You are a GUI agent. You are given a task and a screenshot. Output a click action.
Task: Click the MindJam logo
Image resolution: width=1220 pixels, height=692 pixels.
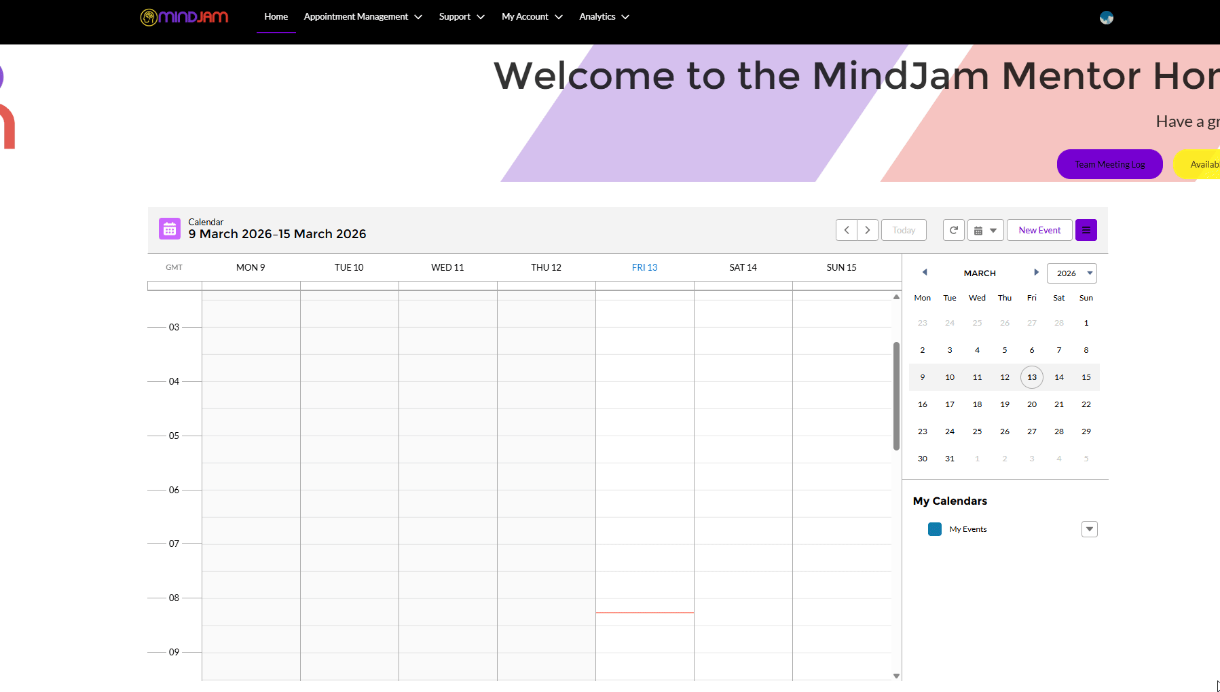tap(184, 17)
